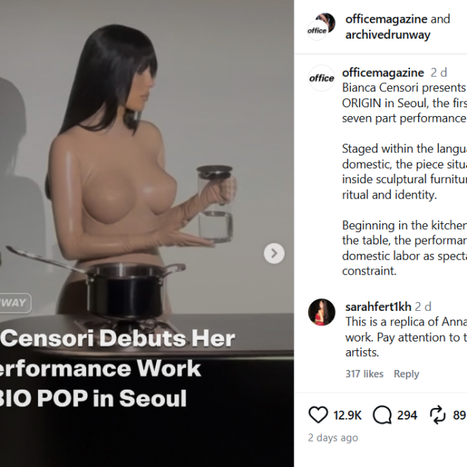
Task: Open officemagazine avatar in the post header
Action: [321, 27]
